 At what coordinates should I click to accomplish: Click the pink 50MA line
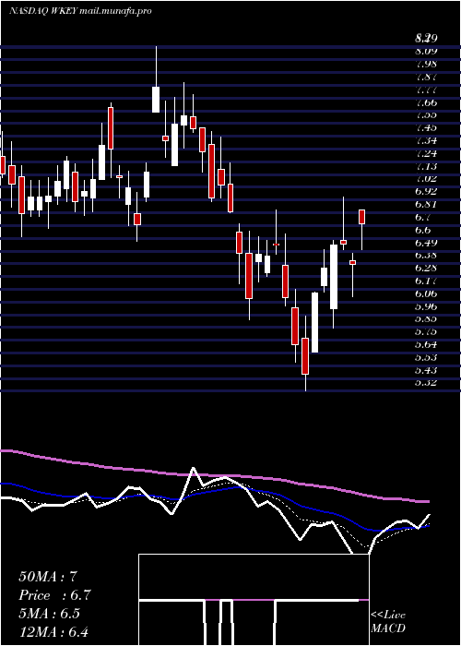point(214,475)
